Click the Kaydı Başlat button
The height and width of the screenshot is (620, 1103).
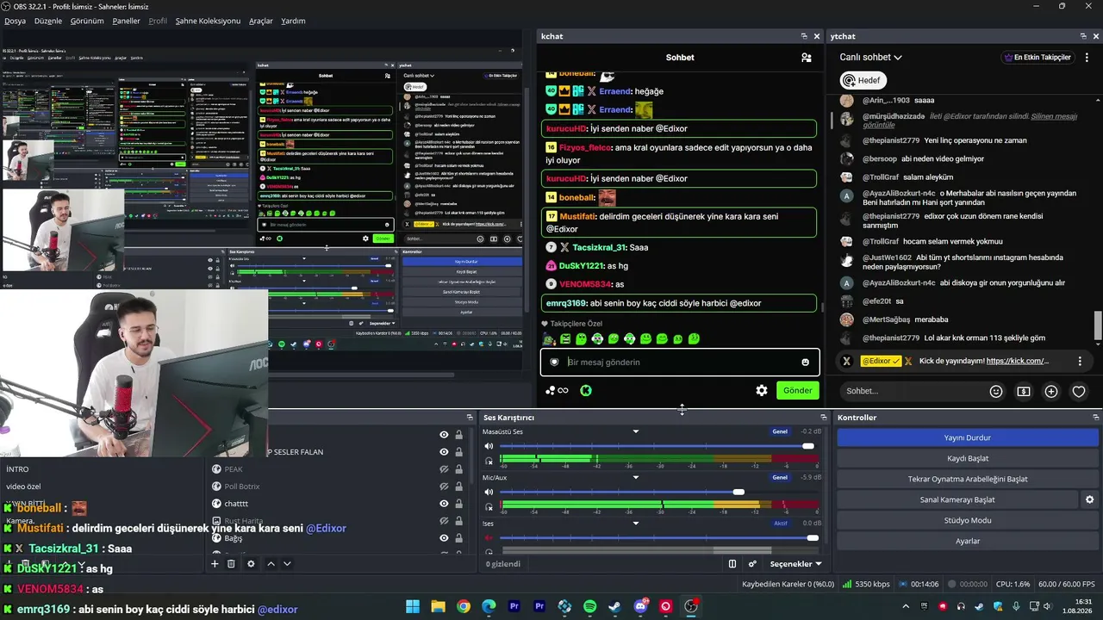coord(968,458)
